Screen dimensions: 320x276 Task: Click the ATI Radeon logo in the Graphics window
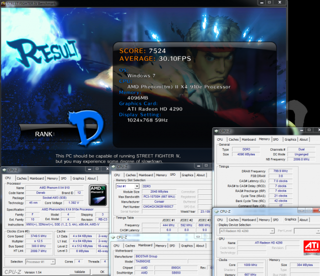coord(311,248)
